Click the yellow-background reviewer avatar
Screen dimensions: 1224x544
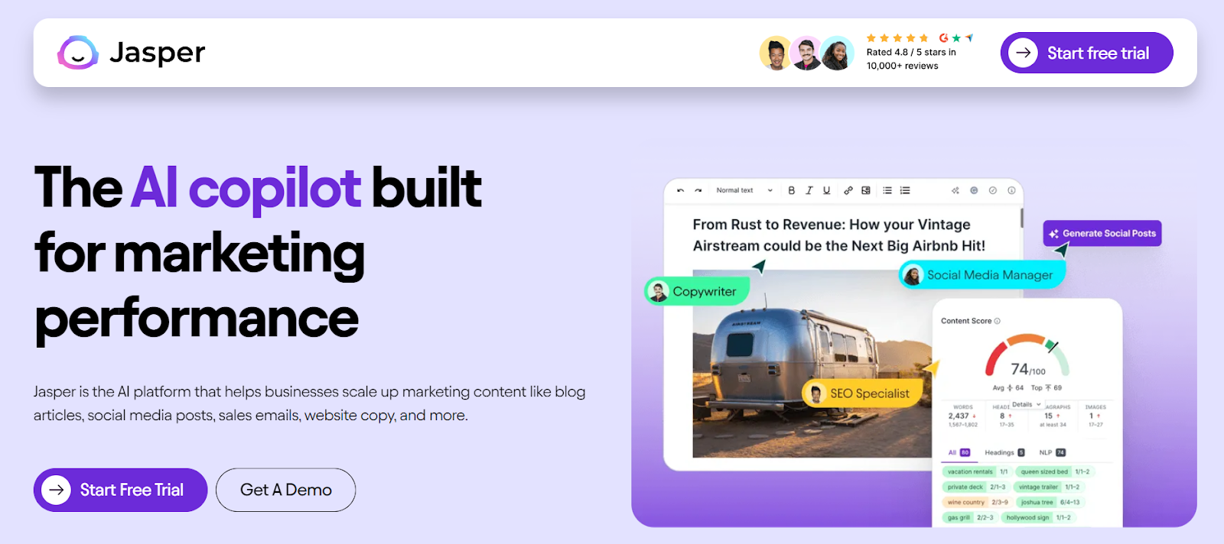[776, 53]
